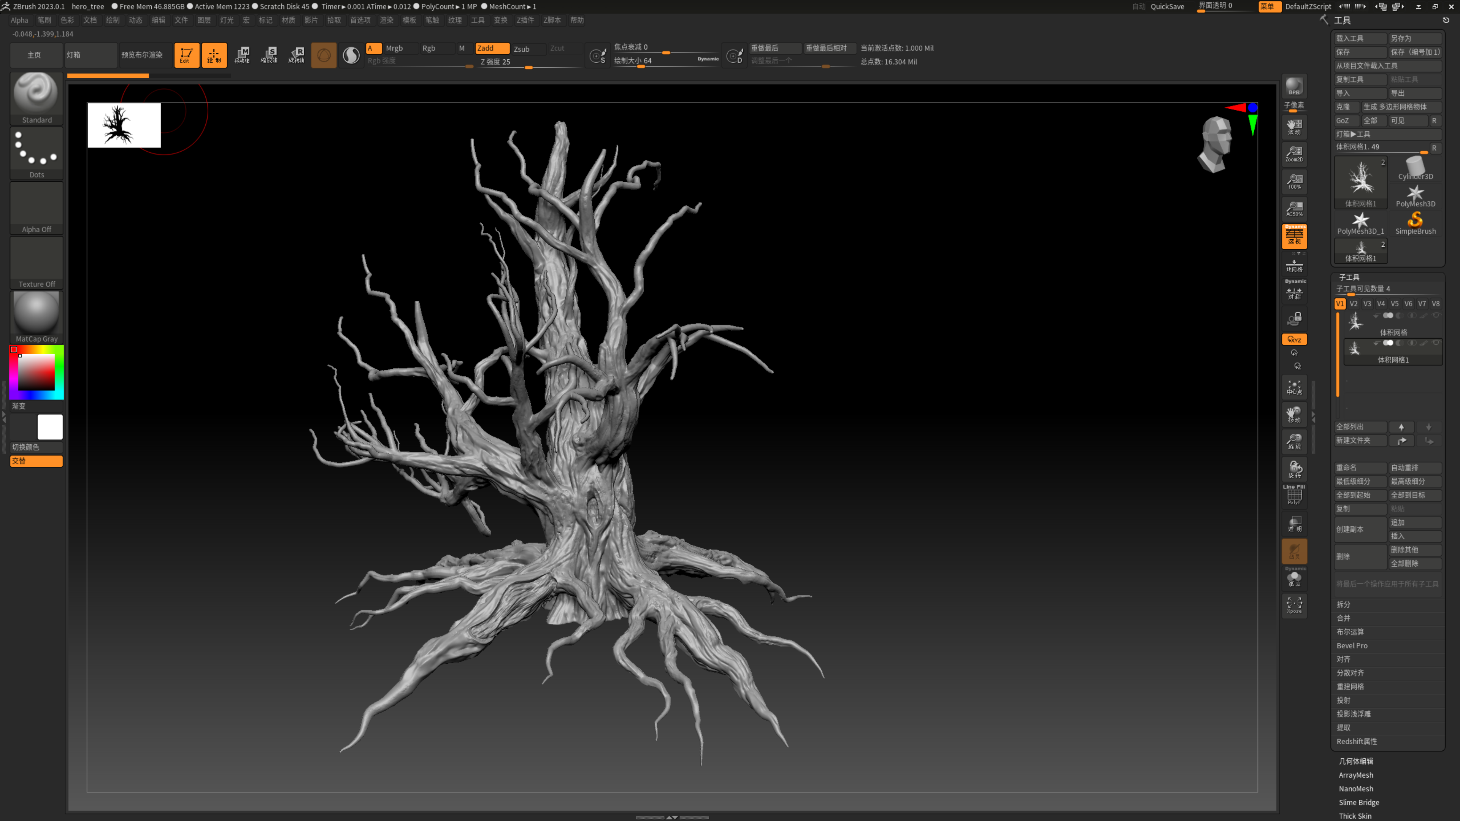The width and height of the screenshot is (1460, 821).
Task: Click the Xpose icon
Action: (1294, 605)
